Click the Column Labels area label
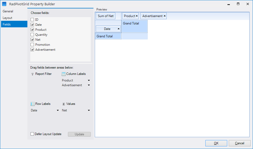 click(x=76, y=74)
